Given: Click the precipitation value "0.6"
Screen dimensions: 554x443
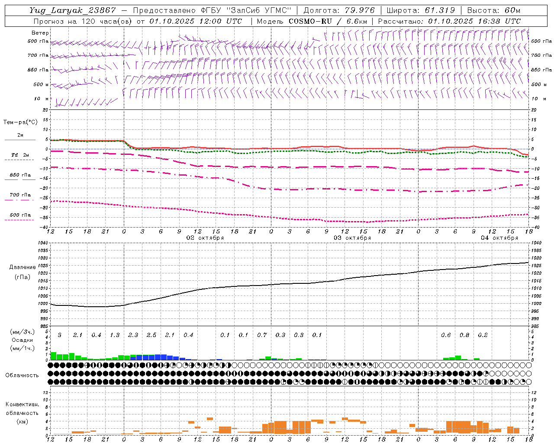Looking at the screenshot, I should coord(446,335).
